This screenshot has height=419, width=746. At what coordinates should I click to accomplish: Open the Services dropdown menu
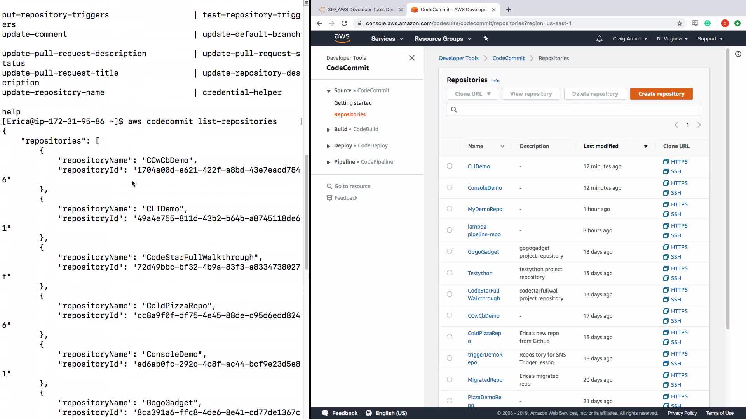387,39
